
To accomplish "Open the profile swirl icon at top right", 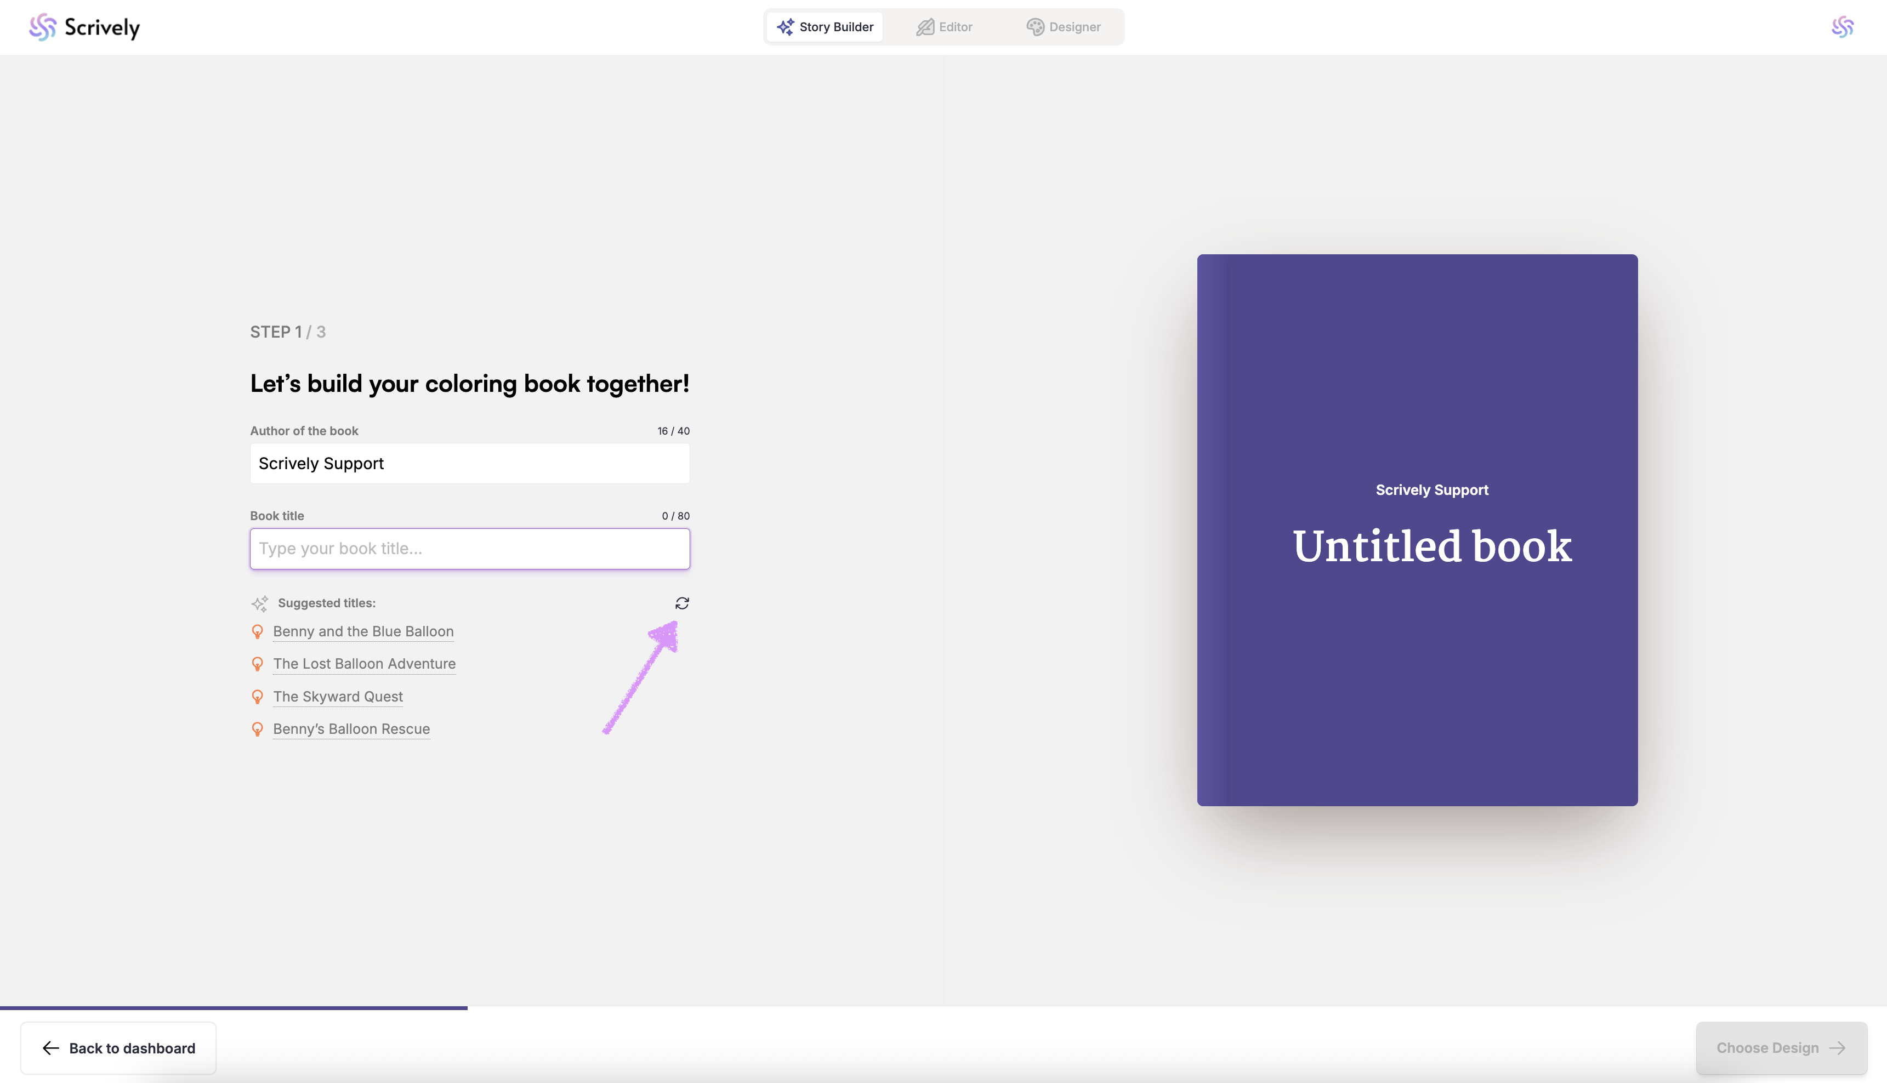I will (1841, 27).
